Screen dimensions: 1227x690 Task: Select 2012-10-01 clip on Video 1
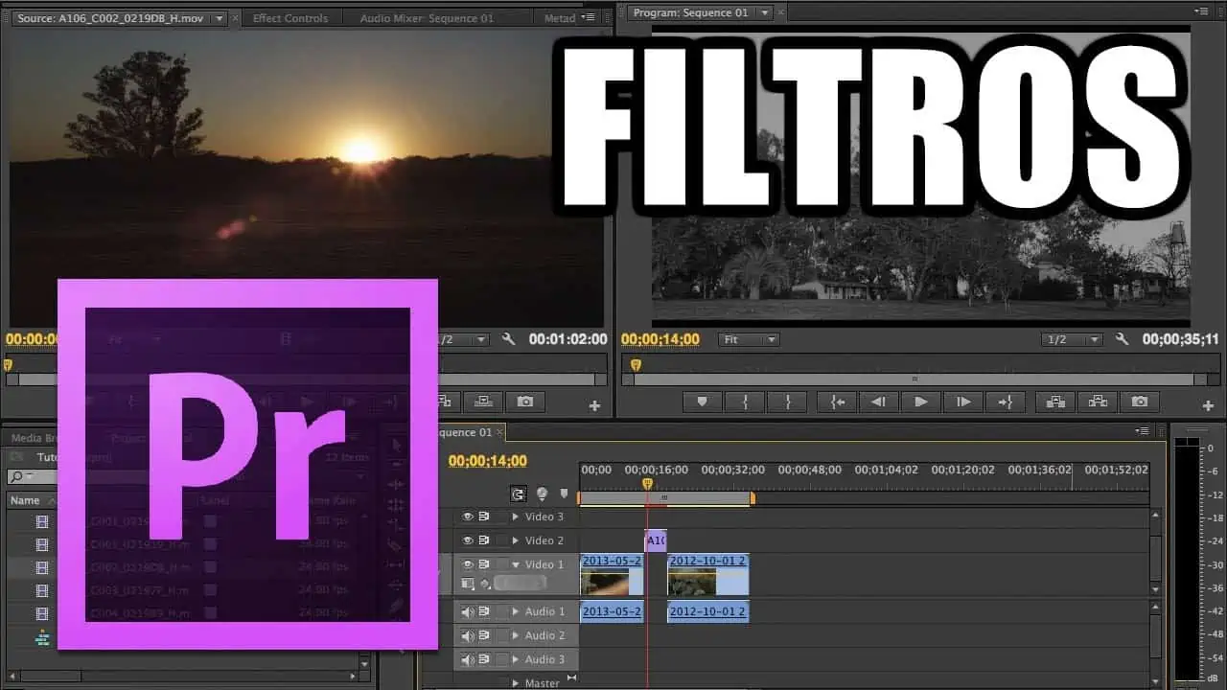click(x=707, y=574)
